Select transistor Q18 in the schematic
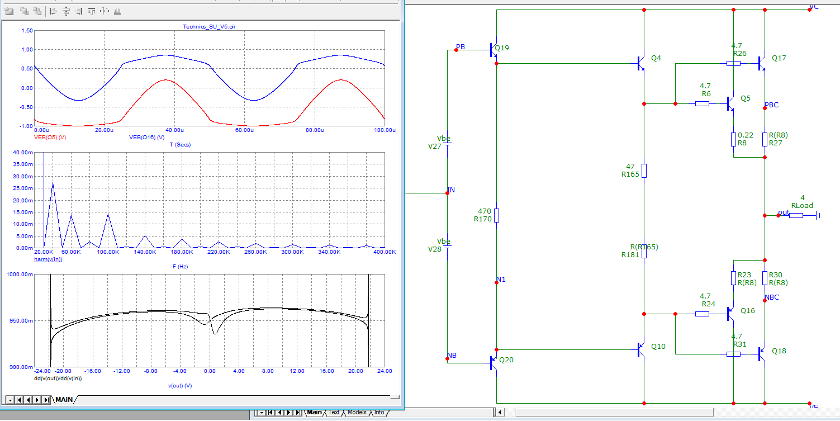This screenshot has height=421, width=840. 762,354
